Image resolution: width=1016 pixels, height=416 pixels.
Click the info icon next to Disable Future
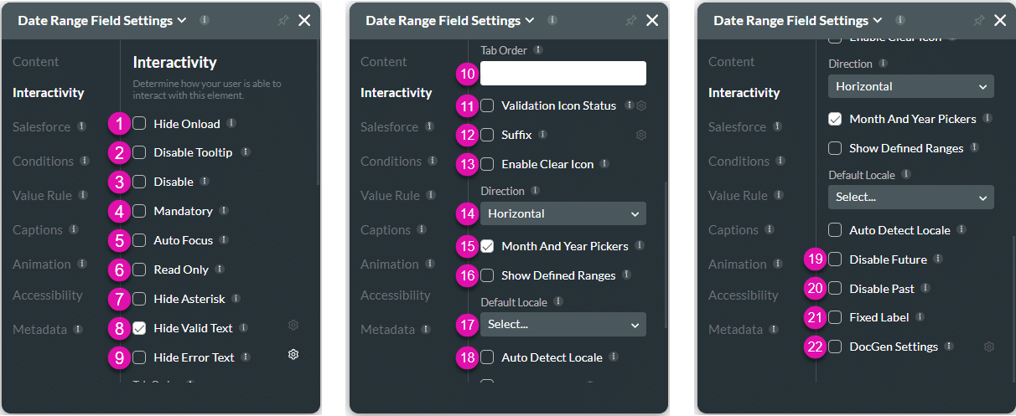(937, 259)
